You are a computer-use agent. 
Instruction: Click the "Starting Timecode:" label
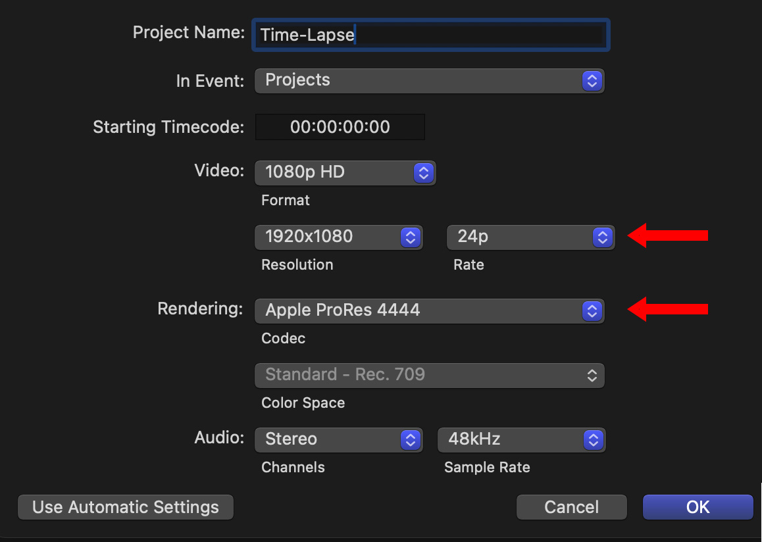168,127
